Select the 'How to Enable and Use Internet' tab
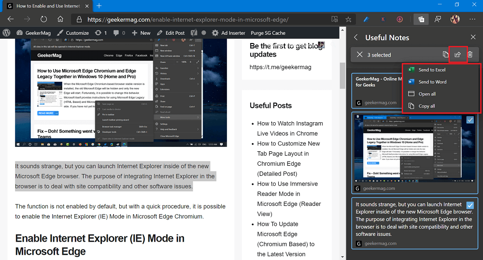483x260 pixels. pyautogui.click(x=48, y=6)
